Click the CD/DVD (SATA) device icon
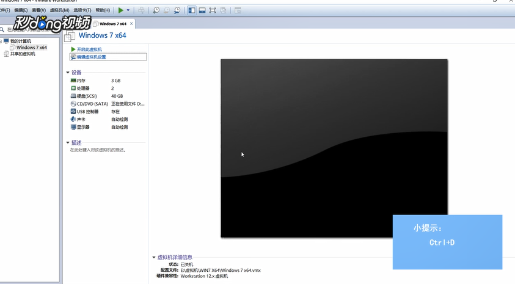This screenshot has width=515, height=284. click(73, 104)
